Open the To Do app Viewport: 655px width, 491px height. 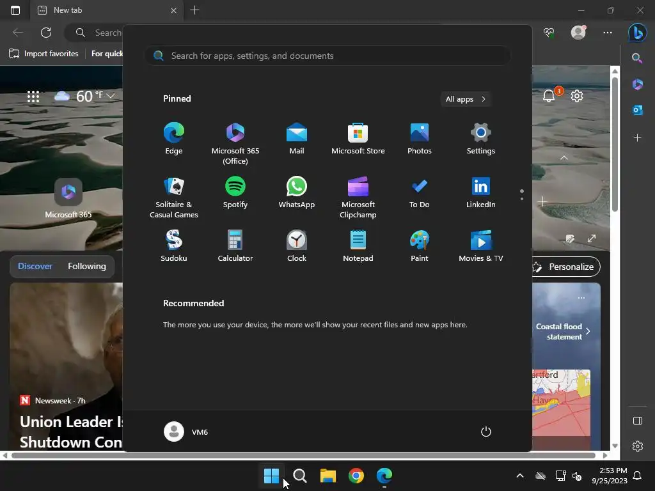(x=420, y=192)
